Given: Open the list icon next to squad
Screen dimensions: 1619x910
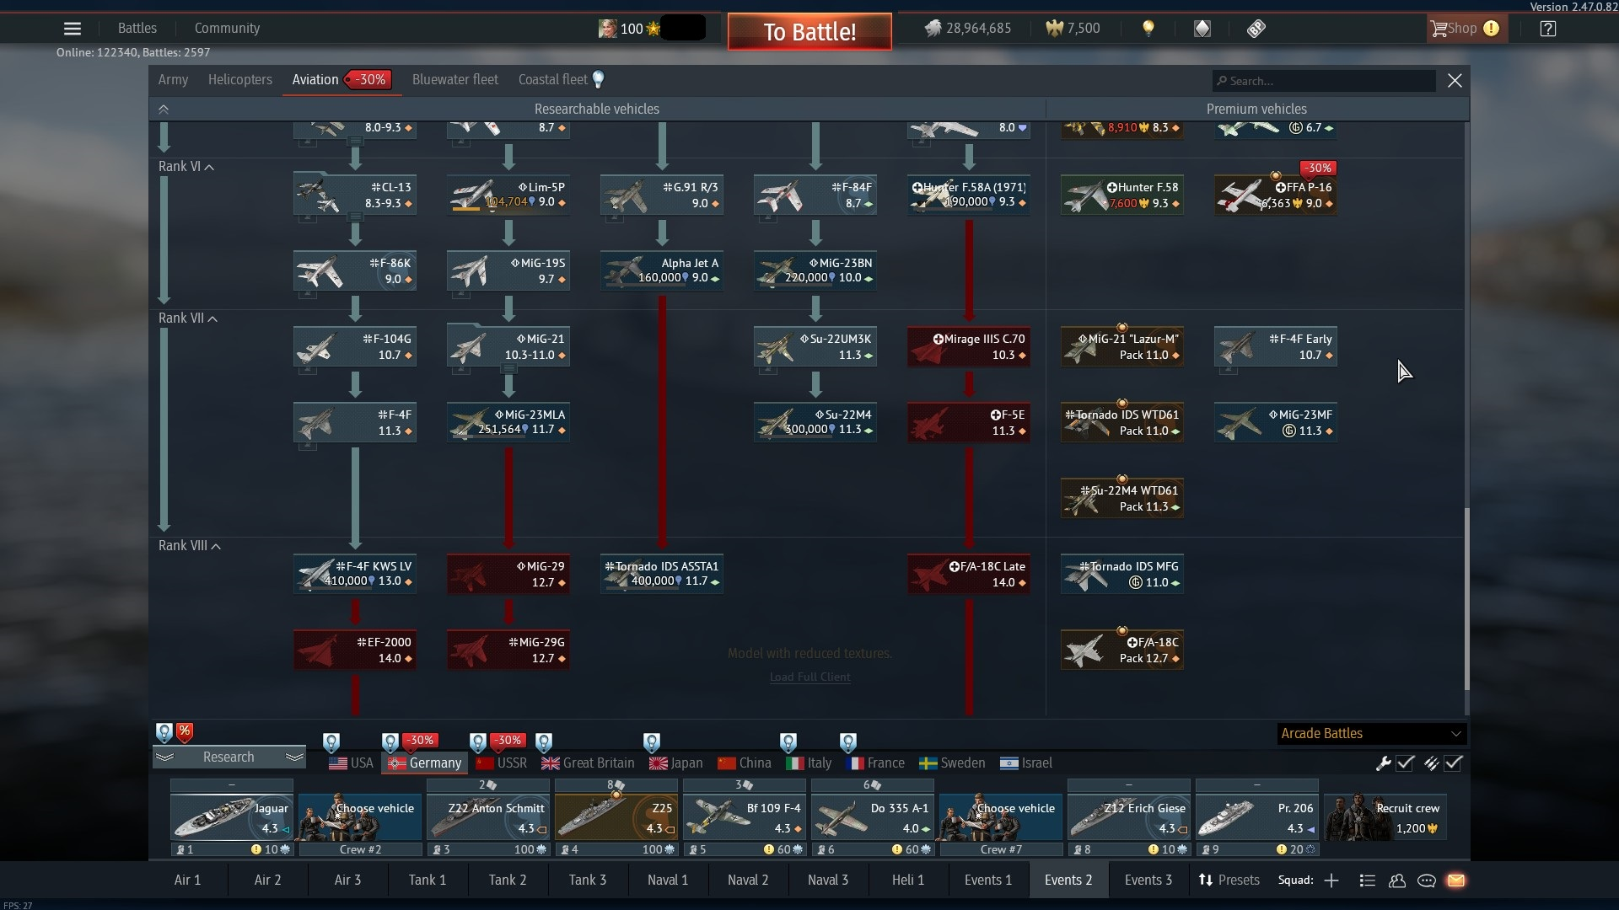Looking at the screenshot, I should pos(1368,881).
